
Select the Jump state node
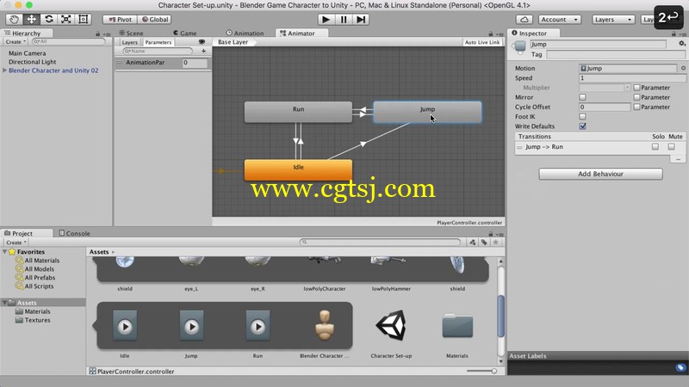(427, 112)
